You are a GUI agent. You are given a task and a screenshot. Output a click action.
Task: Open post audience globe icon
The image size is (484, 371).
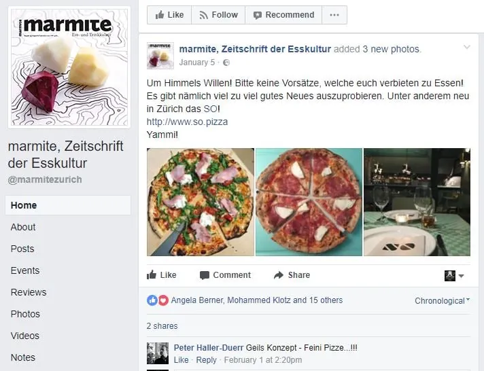226,63
